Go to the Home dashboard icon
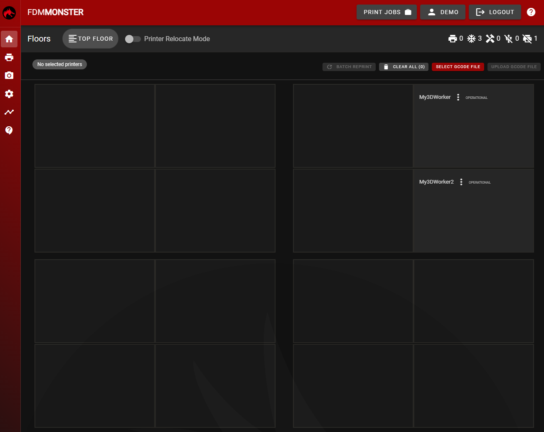544x432 pixels. [9, 39]
